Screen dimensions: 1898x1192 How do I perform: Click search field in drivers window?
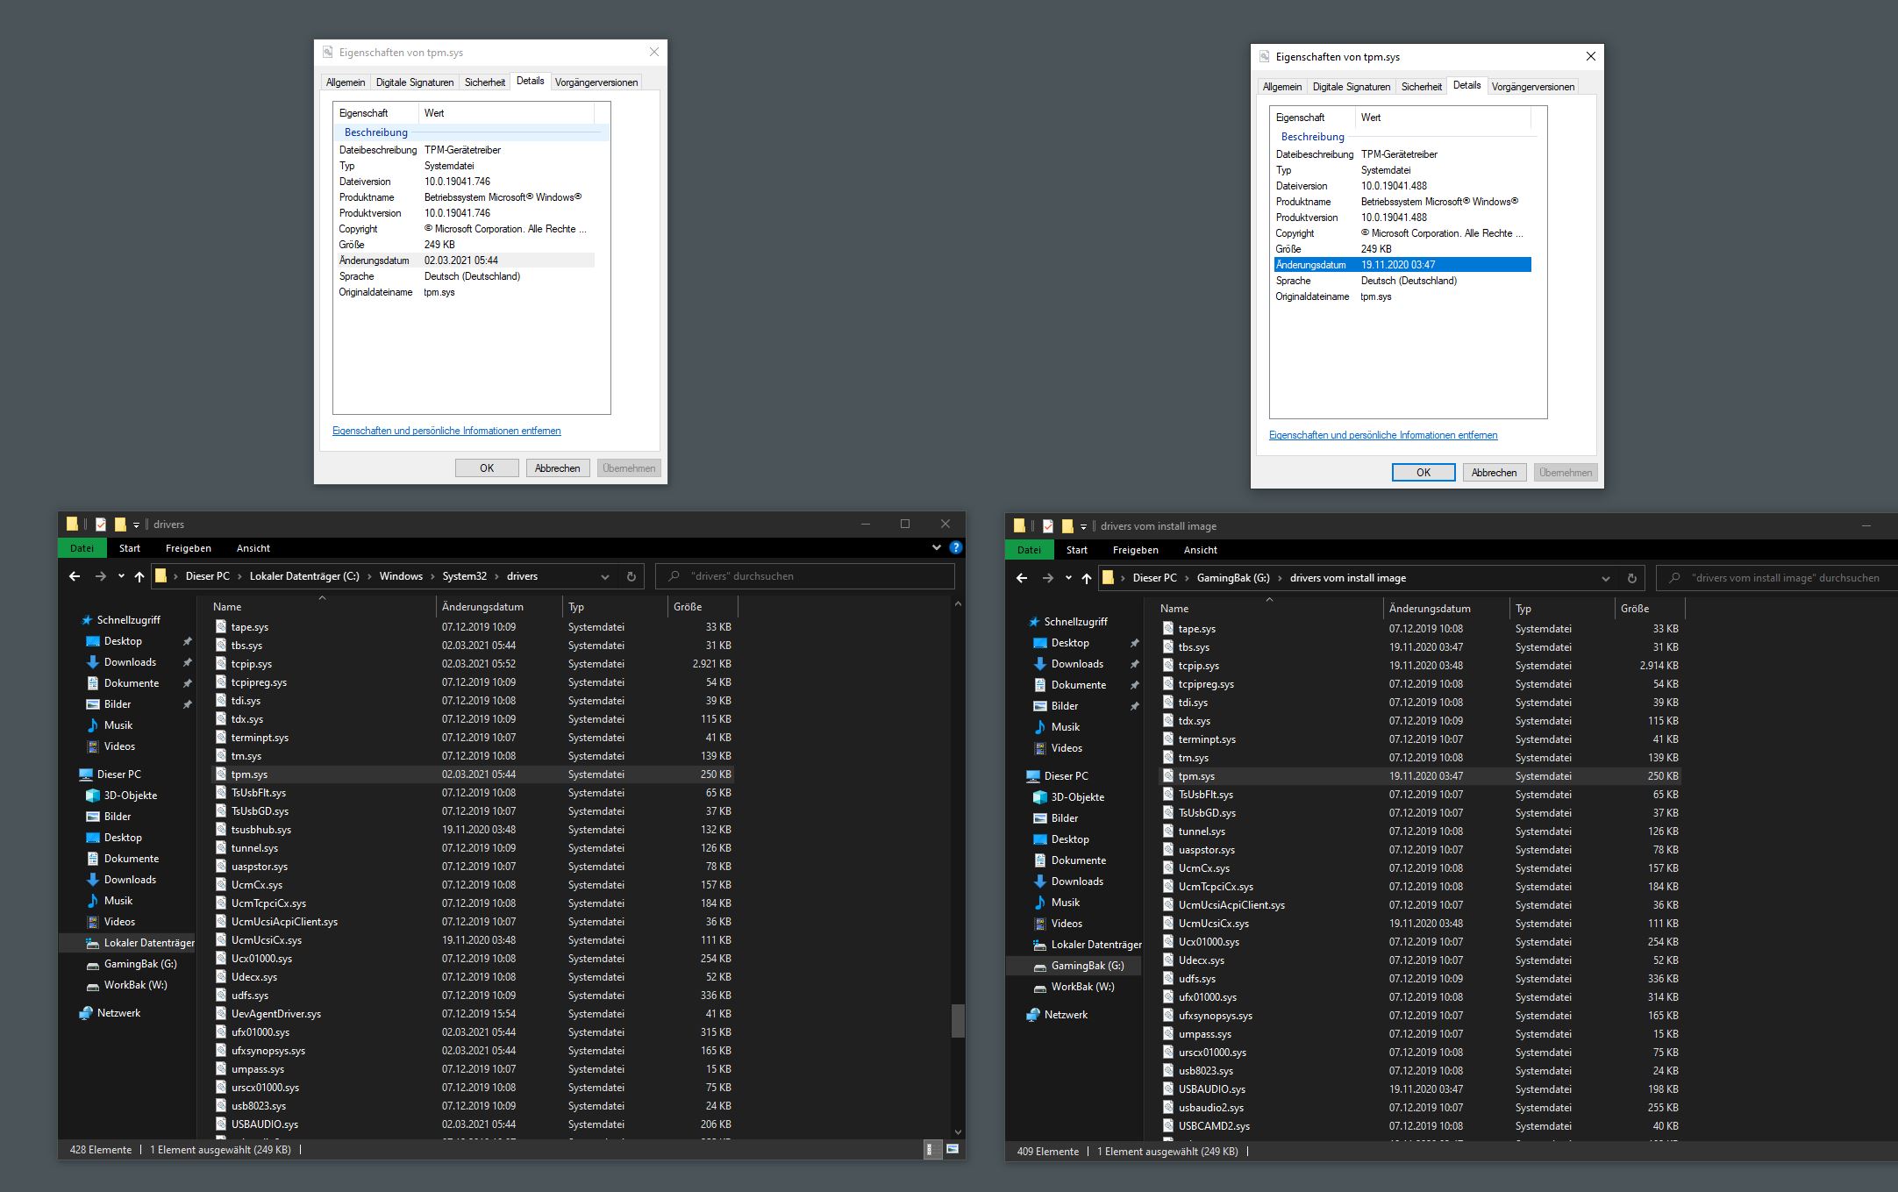[805, 576]
